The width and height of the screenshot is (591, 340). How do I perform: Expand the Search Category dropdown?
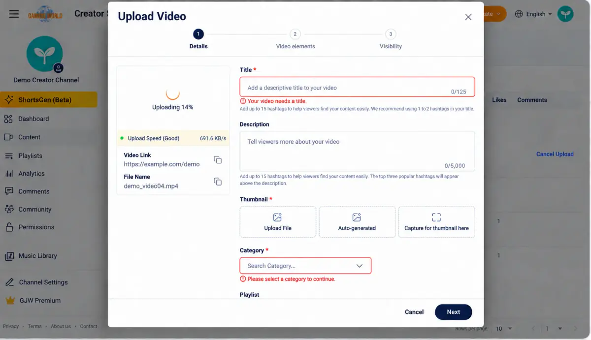[305, 266]
